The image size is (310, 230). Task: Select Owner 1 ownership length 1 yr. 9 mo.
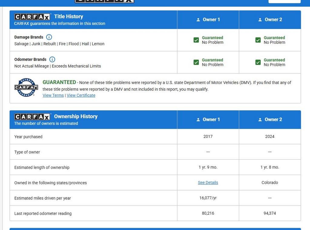point(208,167)
